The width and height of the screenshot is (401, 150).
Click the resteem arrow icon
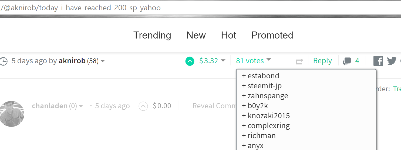[299, 62]
